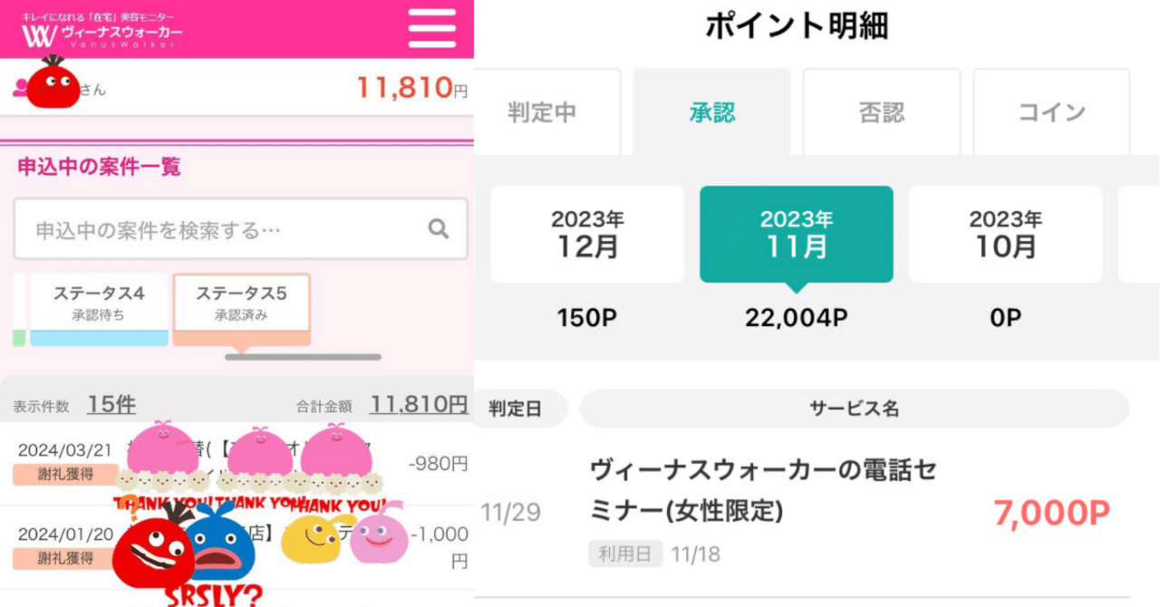Image resolution: width=1160 pixels, height=607 pixels.
Task: Click the Venus Walker logo
Action: tap(101, 33)
